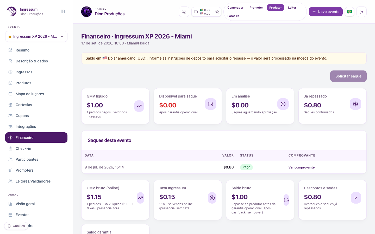Click the Financeiro dollar icon
The height and width of the screenshot is (234, 375).
click(10, 138)
